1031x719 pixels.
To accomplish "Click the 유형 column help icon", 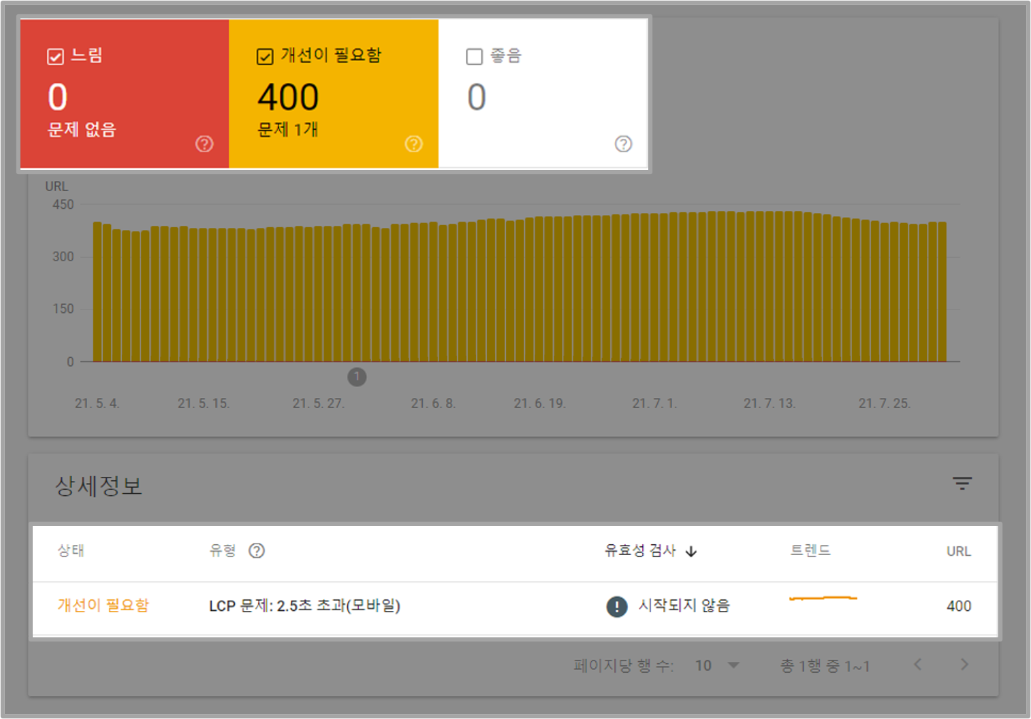I will tap(257, 550).
